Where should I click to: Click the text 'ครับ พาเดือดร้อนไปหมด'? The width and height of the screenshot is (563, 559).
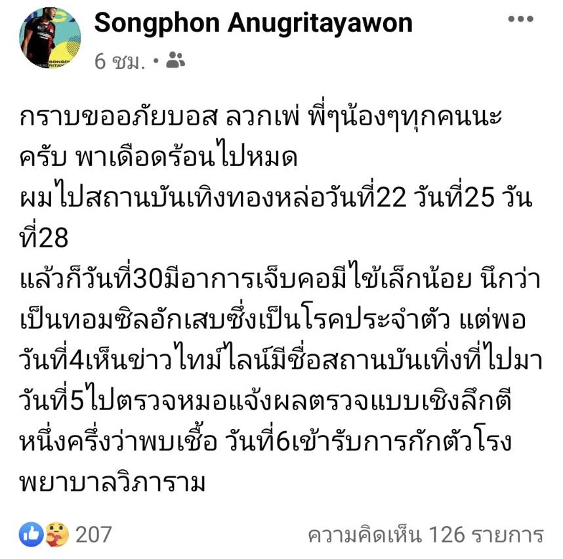(x=158, y=157)
